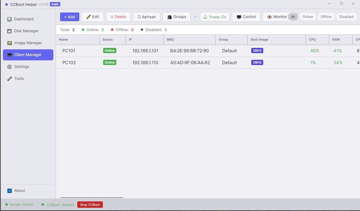Viewport: 360px width, 211px height.
Task: Click the green Server Online status dot
Action: pyautogui.click(x=6, y=205)
